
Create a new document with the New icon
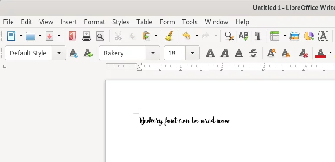pos(11,36)
